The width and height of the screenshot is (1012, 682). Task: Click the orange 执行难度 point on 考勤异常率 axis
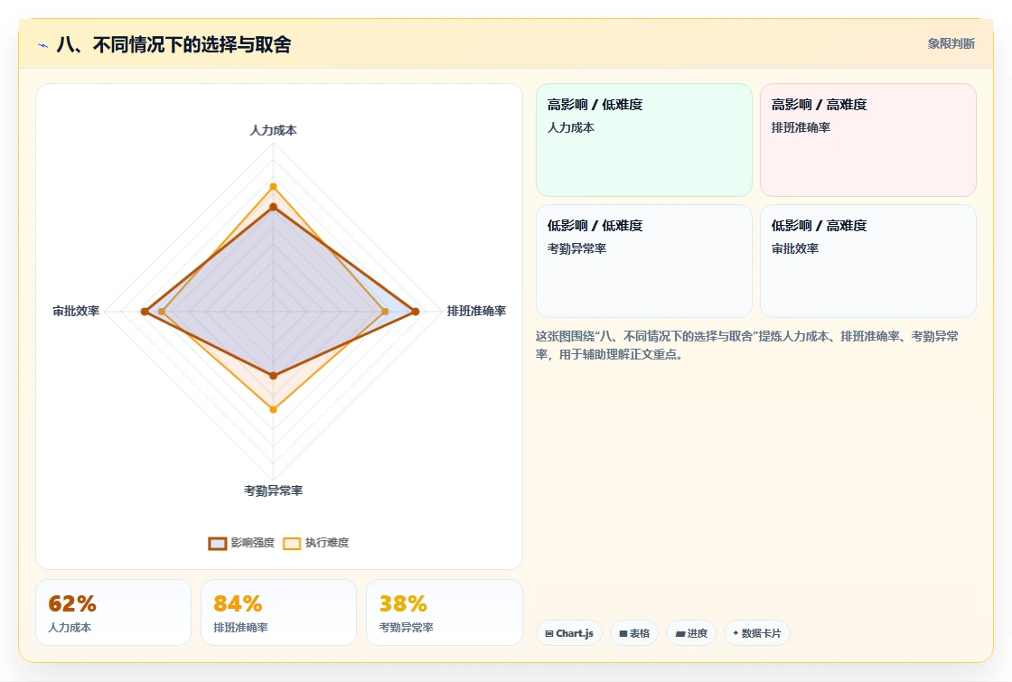(273, 409)
